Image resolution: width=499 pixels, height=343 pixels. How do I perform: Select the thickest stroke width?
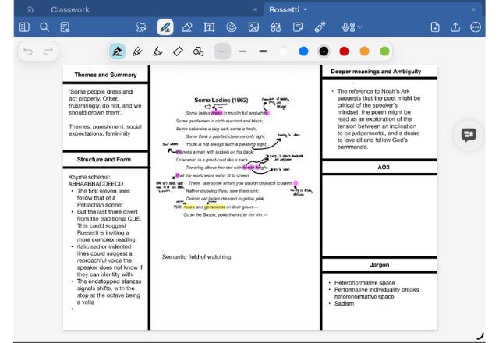click(x=264, y=51)
